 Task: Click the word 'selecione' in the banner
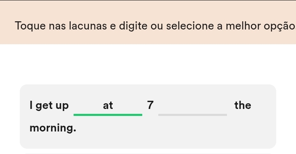click(190, 26)
